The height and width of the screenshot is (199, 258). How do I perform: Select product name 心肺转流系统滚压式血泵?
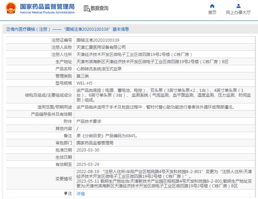[x=99, y=69]
